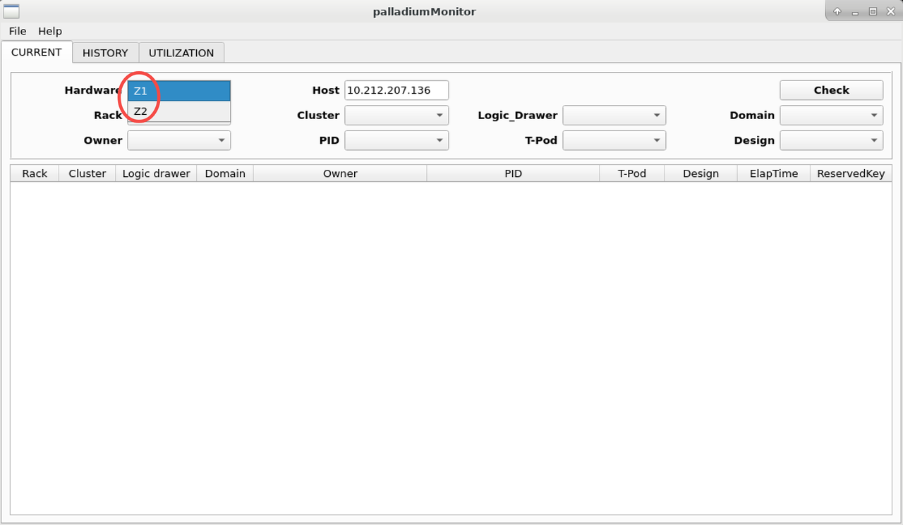Open the window menu icon in title bar
This screenshot has width=903, height=525.
[11, 11]
